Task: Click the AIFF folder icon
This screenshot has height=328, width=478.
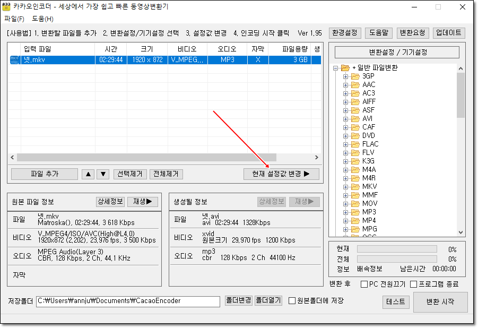Action: click(355, 101)
